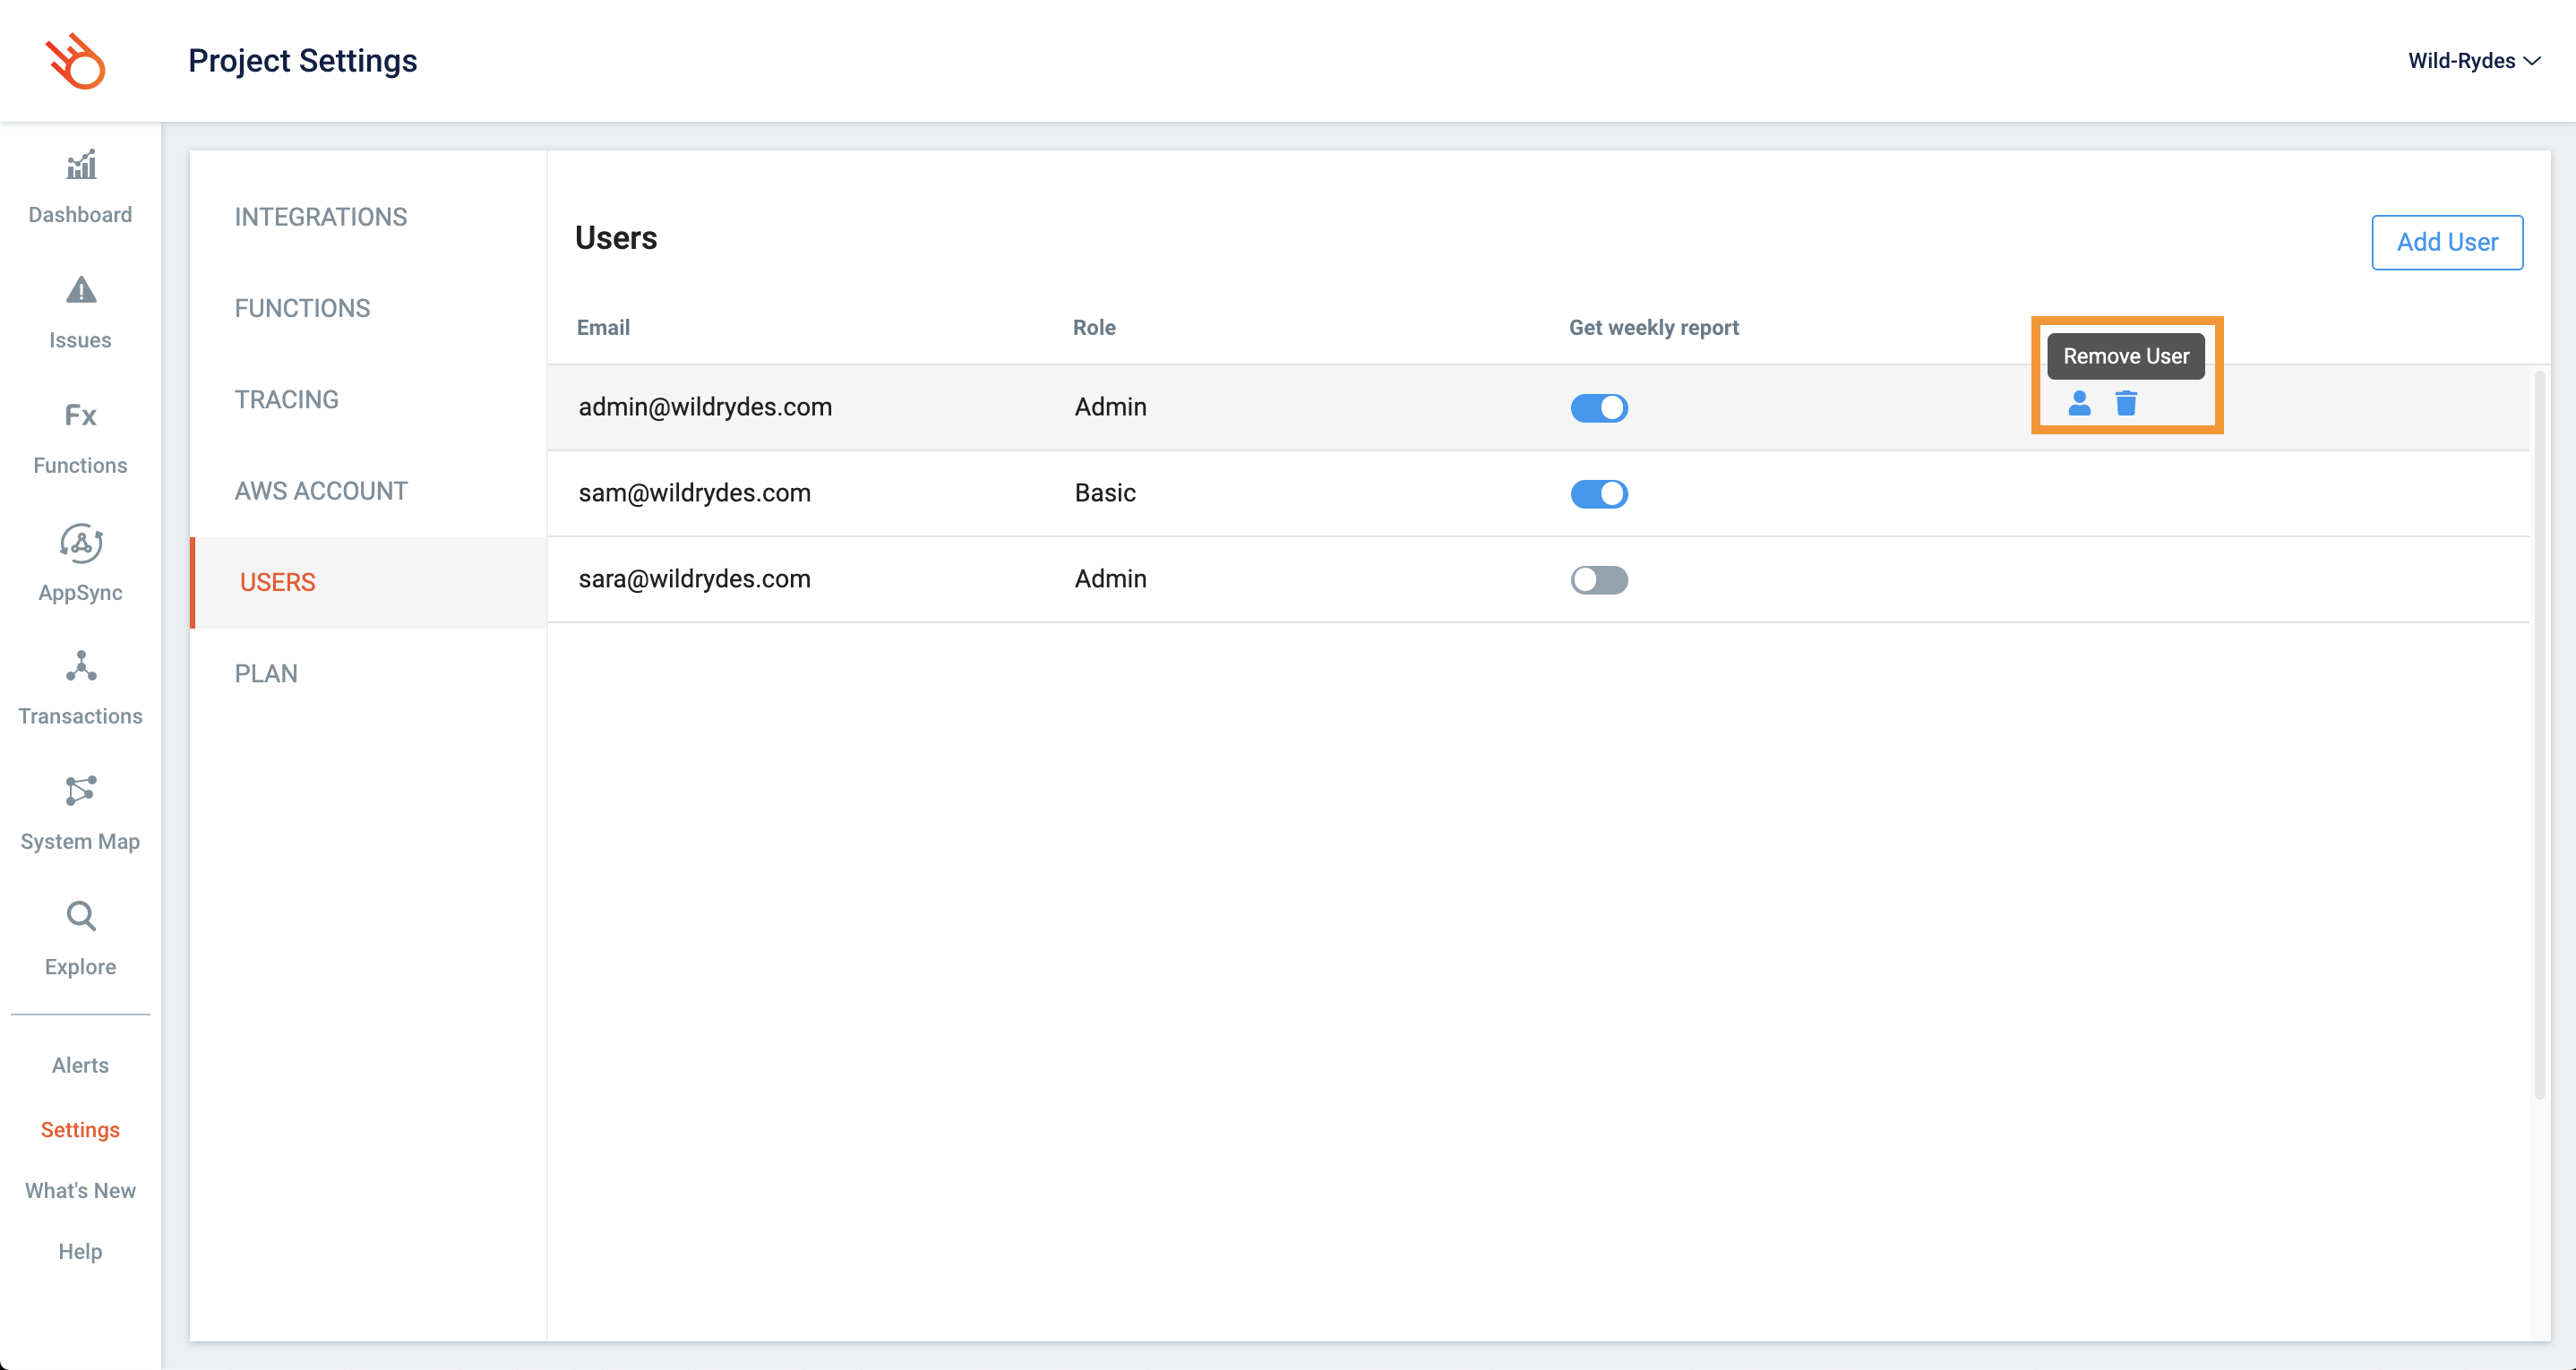Open Transactions node icon
2576x1370 pixels.
tap(81, 666)
